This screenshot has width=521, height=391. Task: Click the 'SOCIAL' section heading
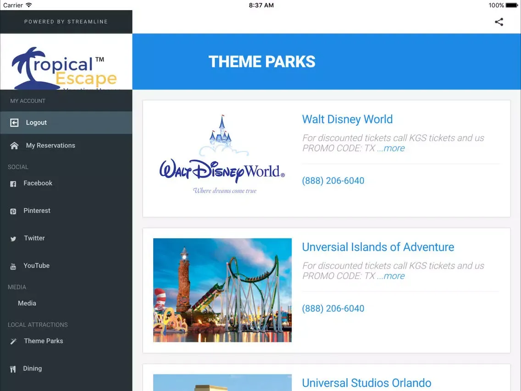coord(18,167)
